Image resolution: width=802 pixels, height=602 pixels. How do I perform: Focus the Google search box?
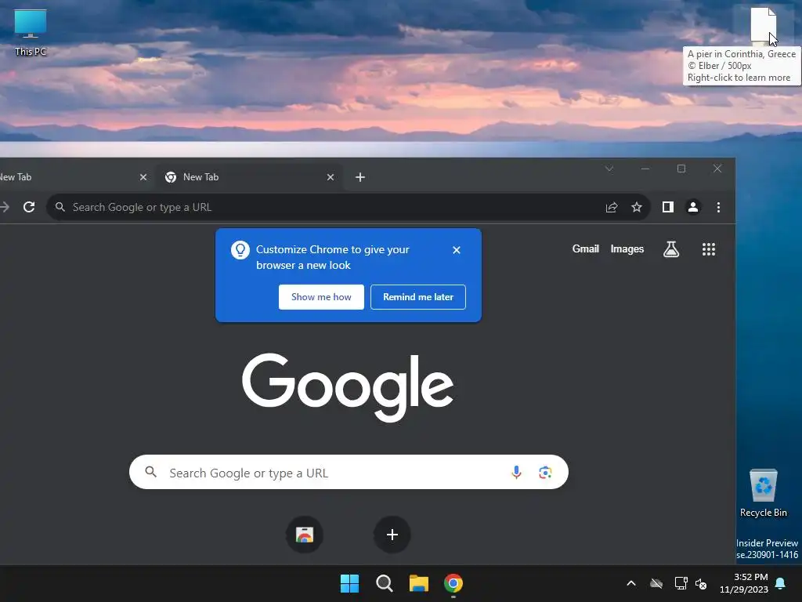349,472
